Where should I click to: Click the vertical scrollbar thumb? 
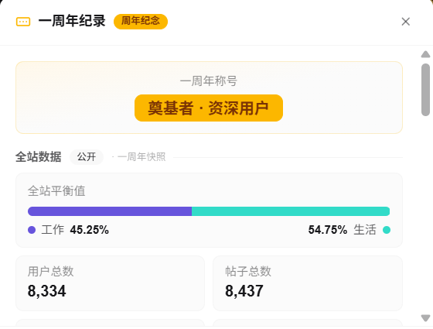(x=425, y=90)
